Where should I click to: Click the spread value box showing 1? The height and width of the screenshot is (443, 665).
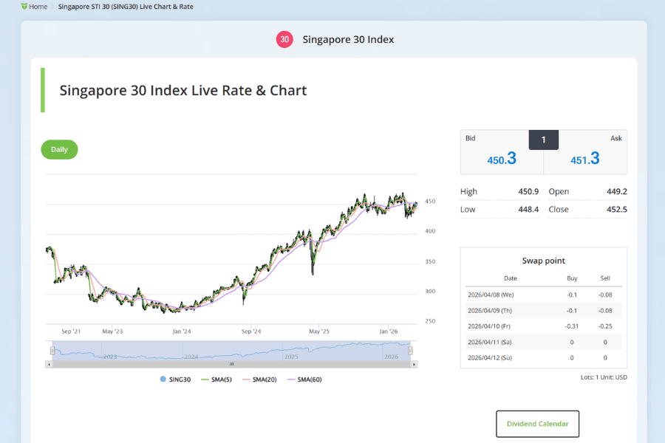[543, 139]
